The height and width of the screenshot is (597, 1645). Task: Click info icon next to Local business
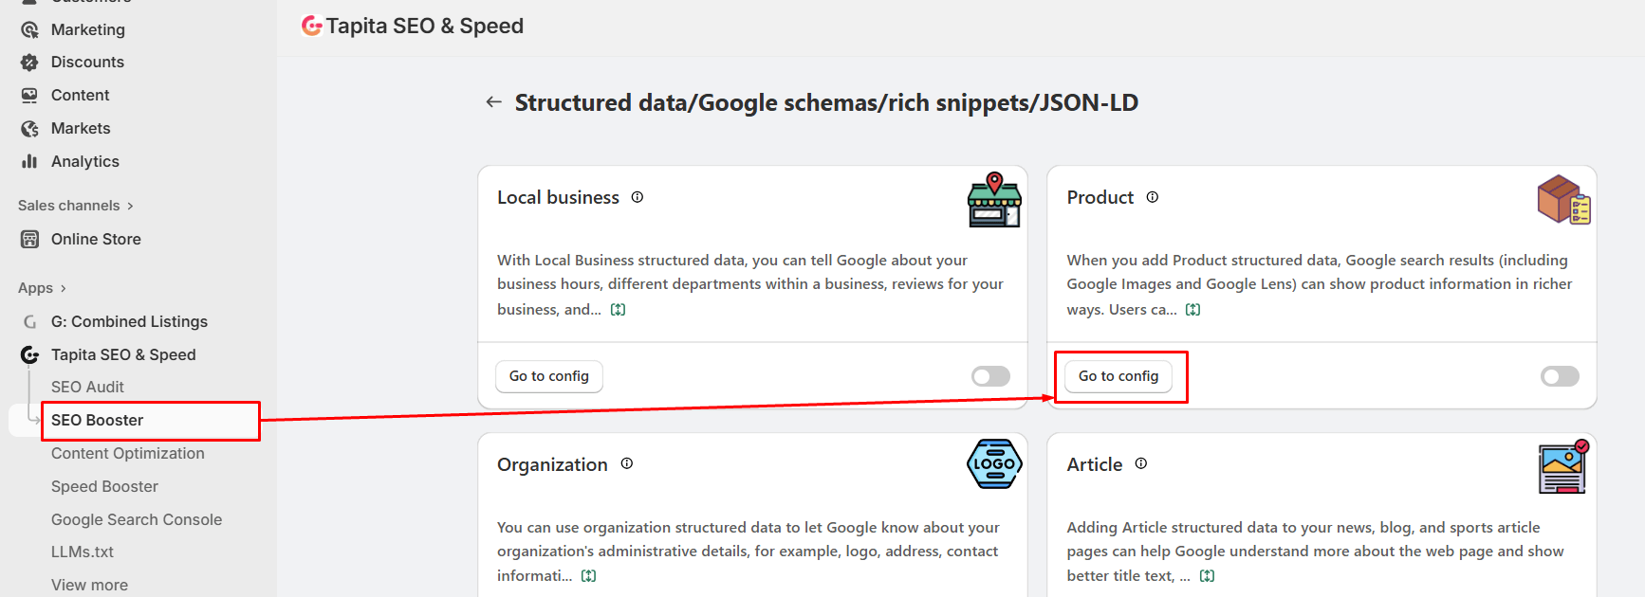(x=638, y=197)
